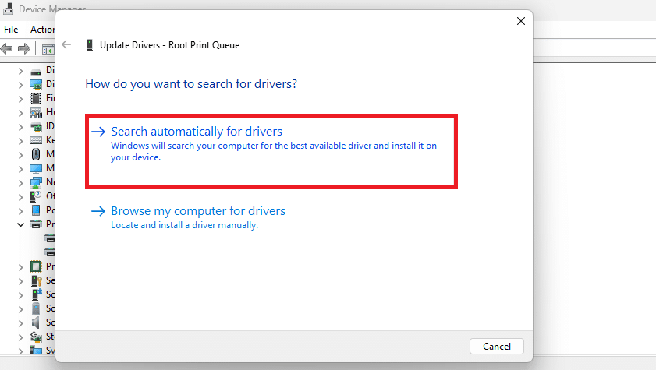
Task: Click the Back arrow in Device Manager toolbar
Action: (x=7, y=49)
